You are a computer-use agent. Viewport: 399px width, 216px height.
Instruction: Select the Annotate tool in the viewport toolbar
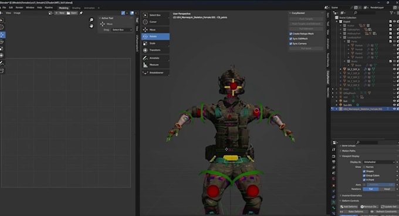point(155,58)
